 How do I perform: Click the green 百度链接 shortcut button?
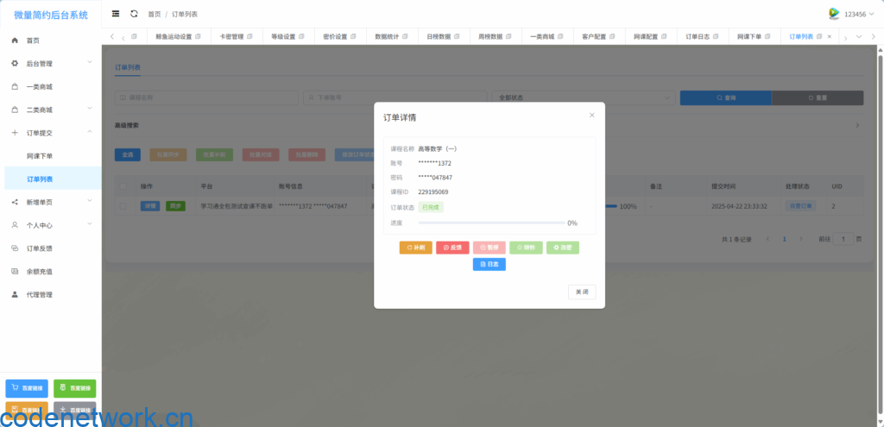point(74,388)
